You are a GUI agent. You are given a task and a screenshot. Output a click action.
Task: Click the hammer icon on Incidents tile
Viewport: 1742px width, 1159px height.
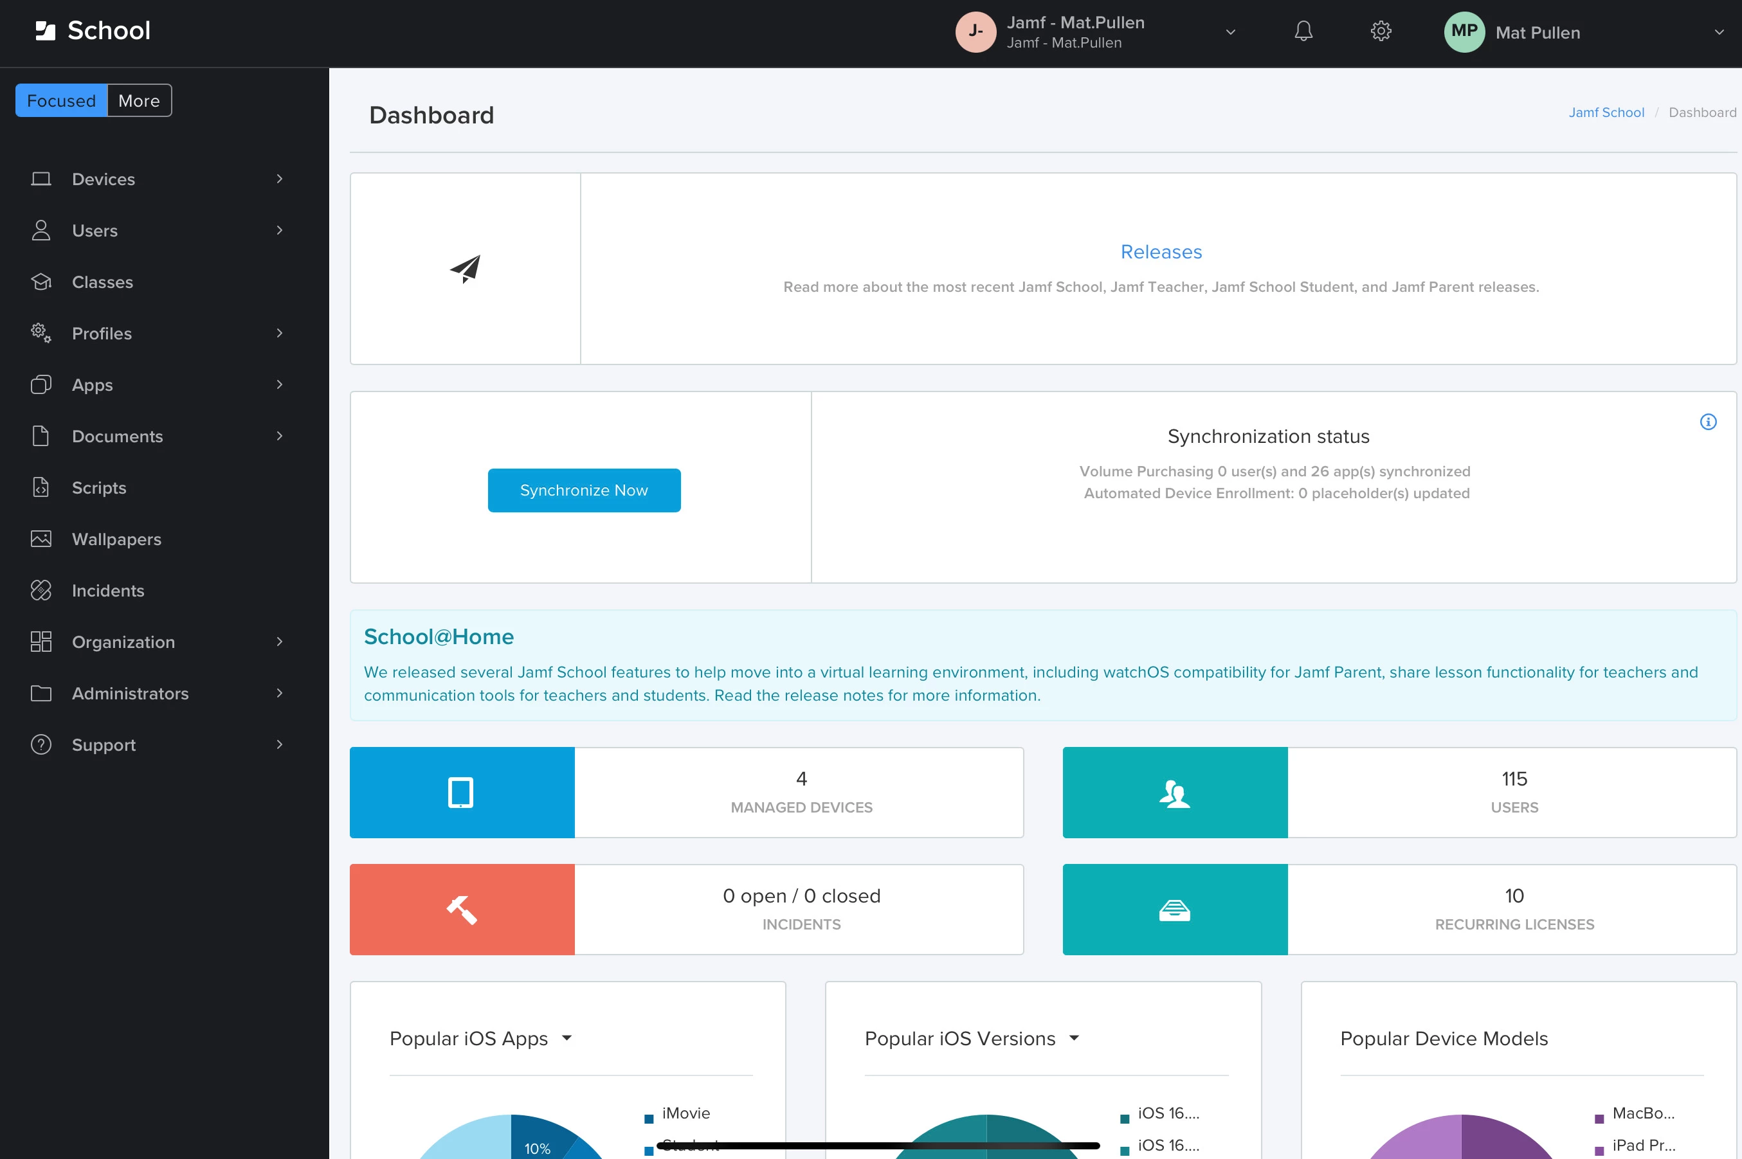click(x=462, y=910)
